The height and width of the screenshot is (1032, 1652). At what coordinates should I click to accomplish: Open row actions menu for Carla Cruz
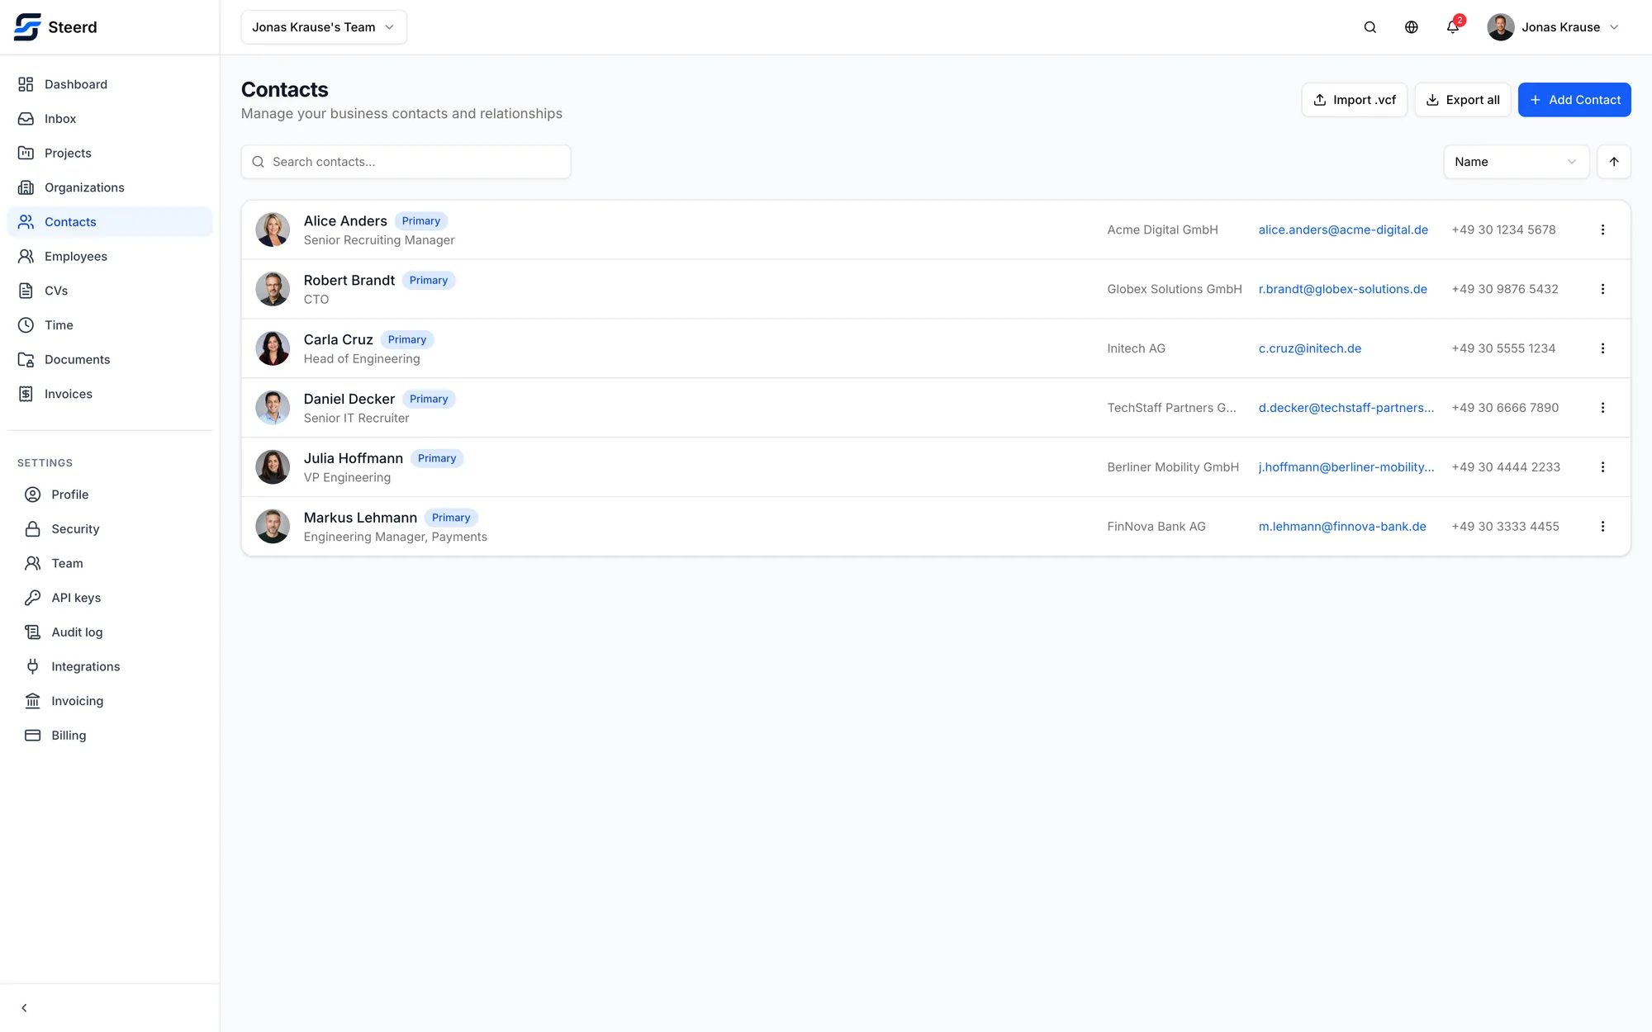(x=1602, y=348)
